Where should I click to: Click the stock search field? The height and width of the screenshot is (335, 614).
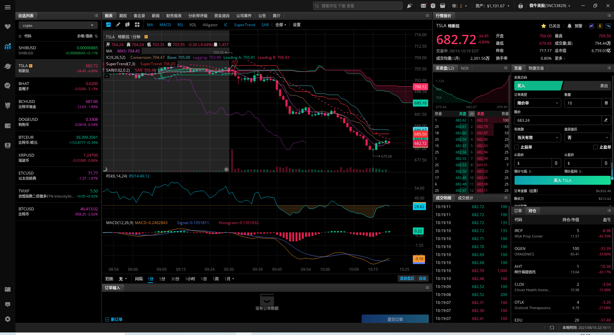click(358, 6)
